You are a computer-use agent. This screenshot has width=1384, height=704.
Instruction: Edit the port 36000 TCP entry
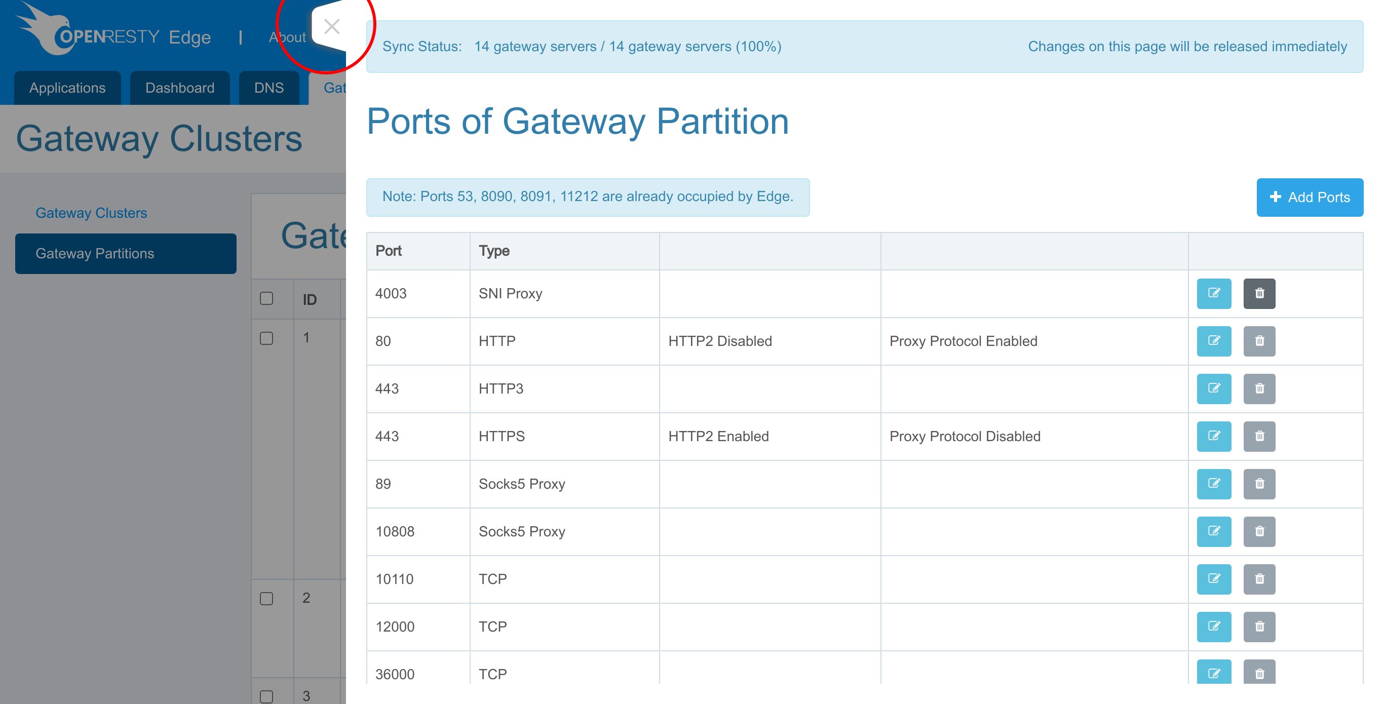point(1214,672)
